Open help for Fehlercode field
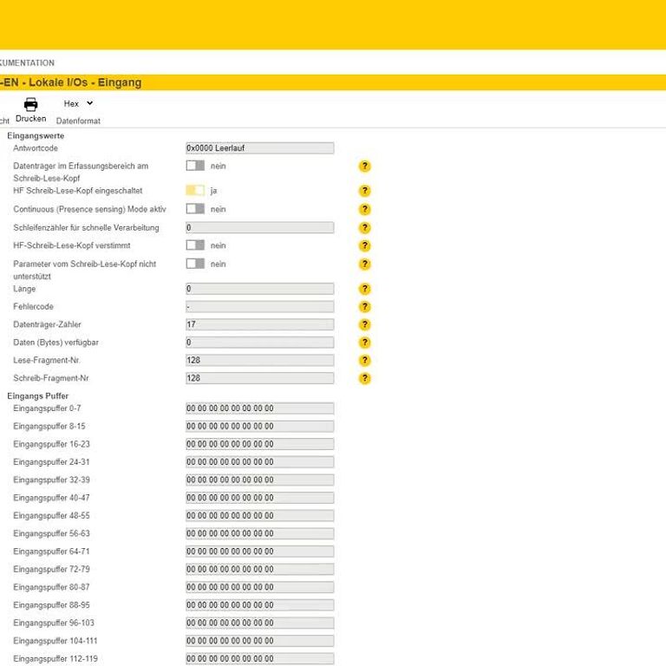Image resolution: width=666 pixels, height=666 pixels. point(364,307)
